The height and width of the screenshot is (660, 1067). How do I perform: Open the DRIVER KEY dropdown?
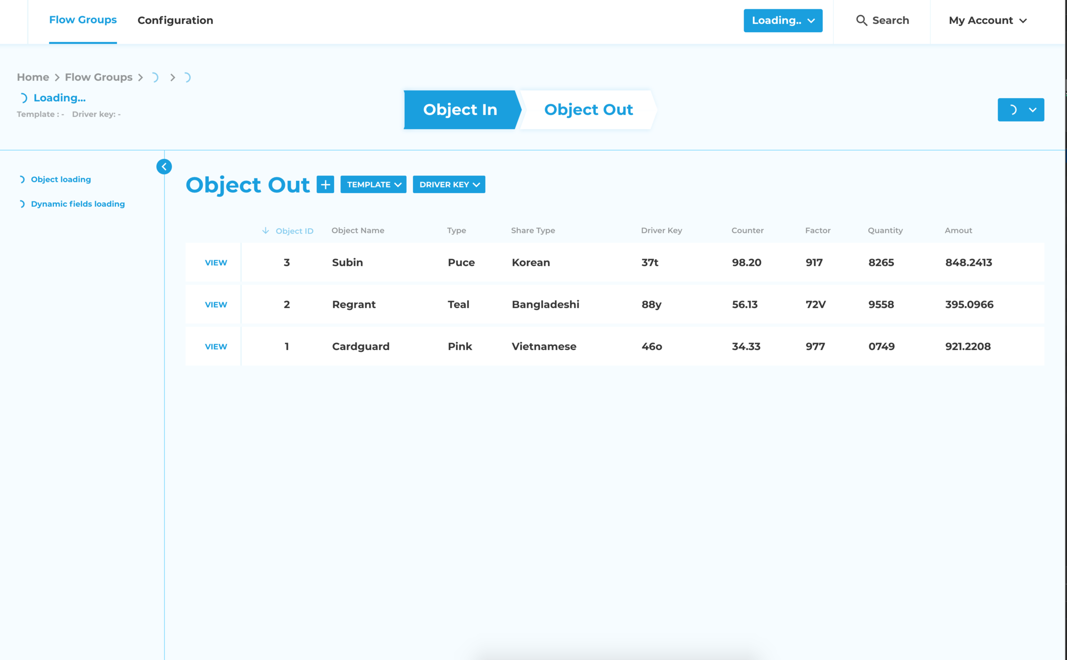pos(449,184)
